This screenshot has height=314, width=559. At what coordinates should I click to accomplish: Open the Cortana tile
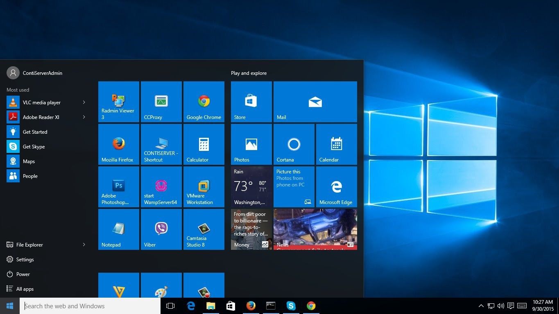pos(294,144)
